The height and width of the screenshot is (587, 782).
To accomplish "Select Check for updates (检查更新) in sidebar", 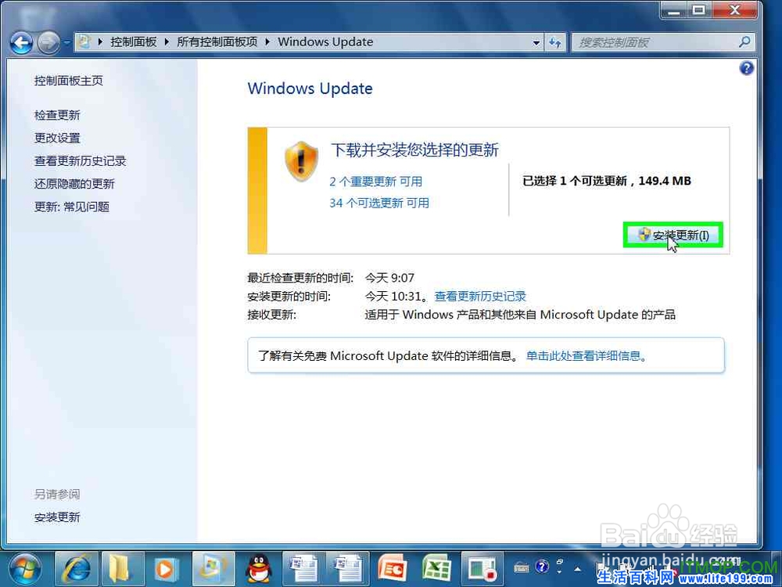I will click(x=57, y=115).
